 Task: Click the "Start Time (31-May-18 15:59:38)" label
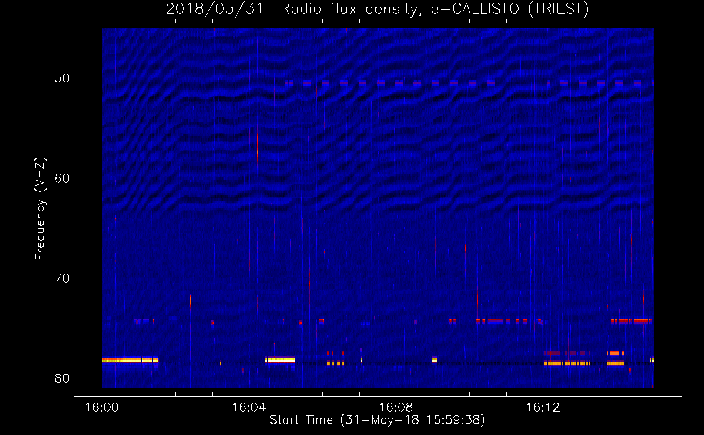tap(377, 420)
